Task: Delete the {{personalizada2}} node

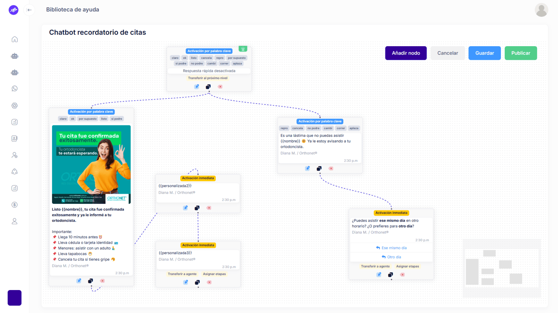Action: point(209,208)
